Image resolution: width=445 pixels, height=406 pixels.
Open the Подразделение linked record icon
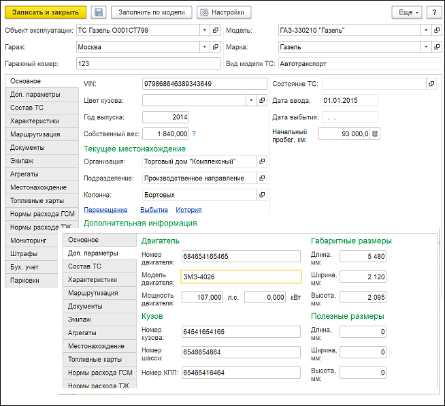click(263, 178)
